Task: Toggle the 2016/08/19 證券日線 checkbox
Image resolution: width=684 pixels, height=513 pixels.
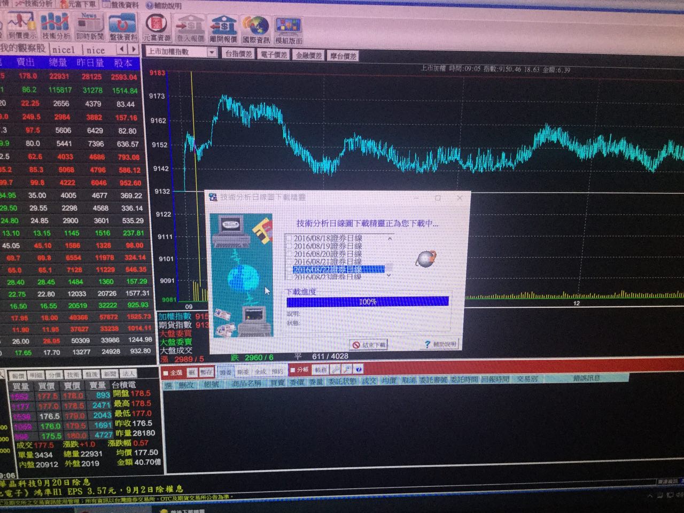Action: coord(289,246)
